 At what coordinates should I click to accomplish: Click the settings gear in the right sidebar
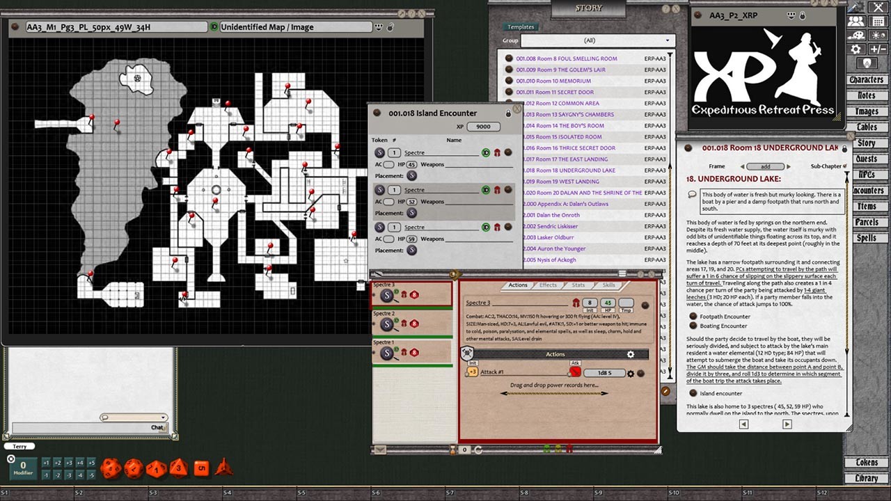point(855,49)
